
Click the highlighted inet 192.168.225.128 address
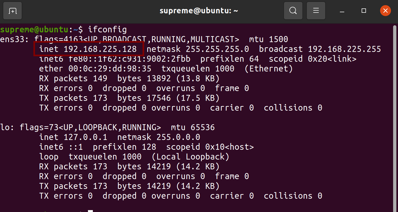point(89,49)
